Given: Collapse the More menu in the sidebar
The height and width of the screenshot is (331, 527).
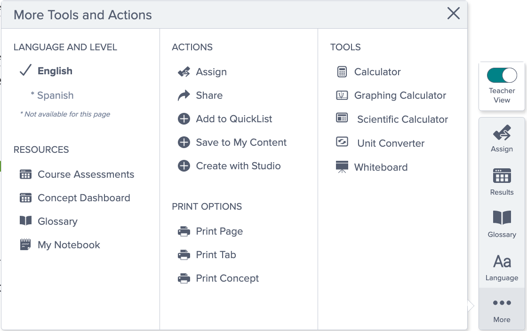Looking at the screenshot, I should [x=502, y=309].
